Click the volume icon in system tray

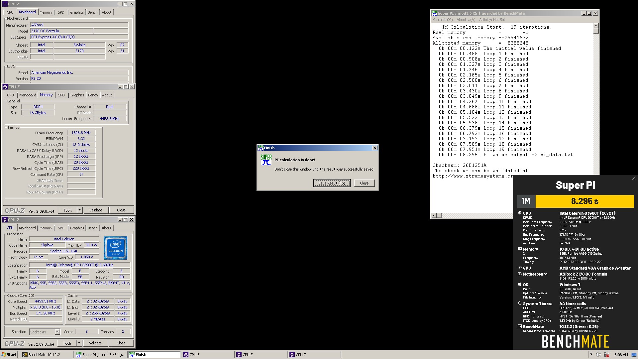[x=598, y=355]
